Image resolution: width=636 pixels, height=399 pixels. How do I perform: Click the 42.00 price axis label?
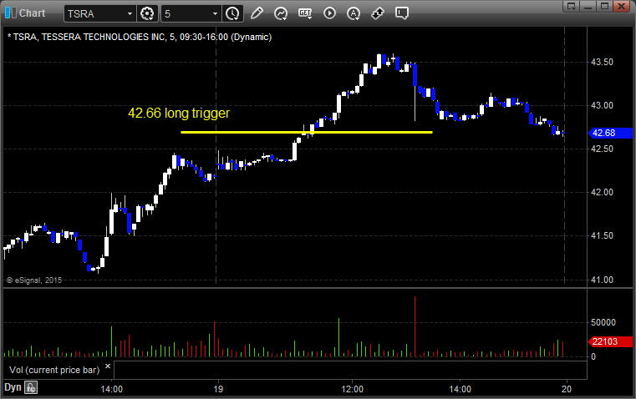point(602,192)
